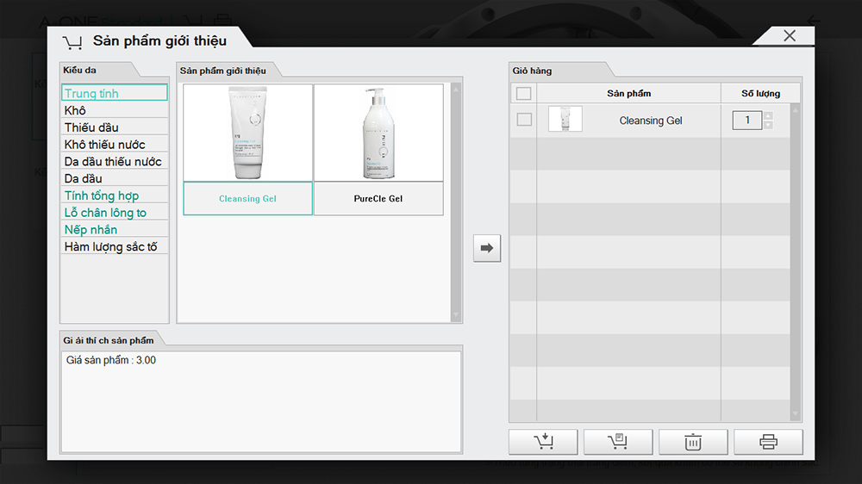Image resolution: width=862 pixels, height=484 pixels.
Task: Click the add-to-cart arrow button
Action: tap(487, 248)
